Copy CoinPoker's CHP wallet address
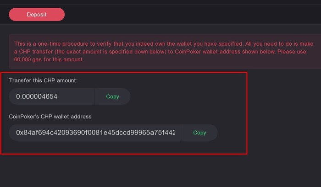 (x=199, y=133)
